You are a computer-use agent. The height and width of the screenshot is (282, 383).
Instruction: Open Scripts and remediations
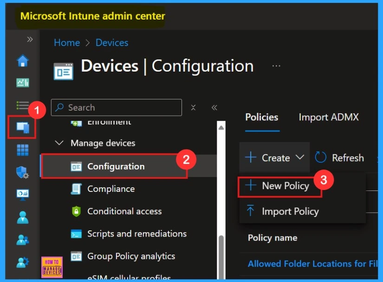(137, 234)
